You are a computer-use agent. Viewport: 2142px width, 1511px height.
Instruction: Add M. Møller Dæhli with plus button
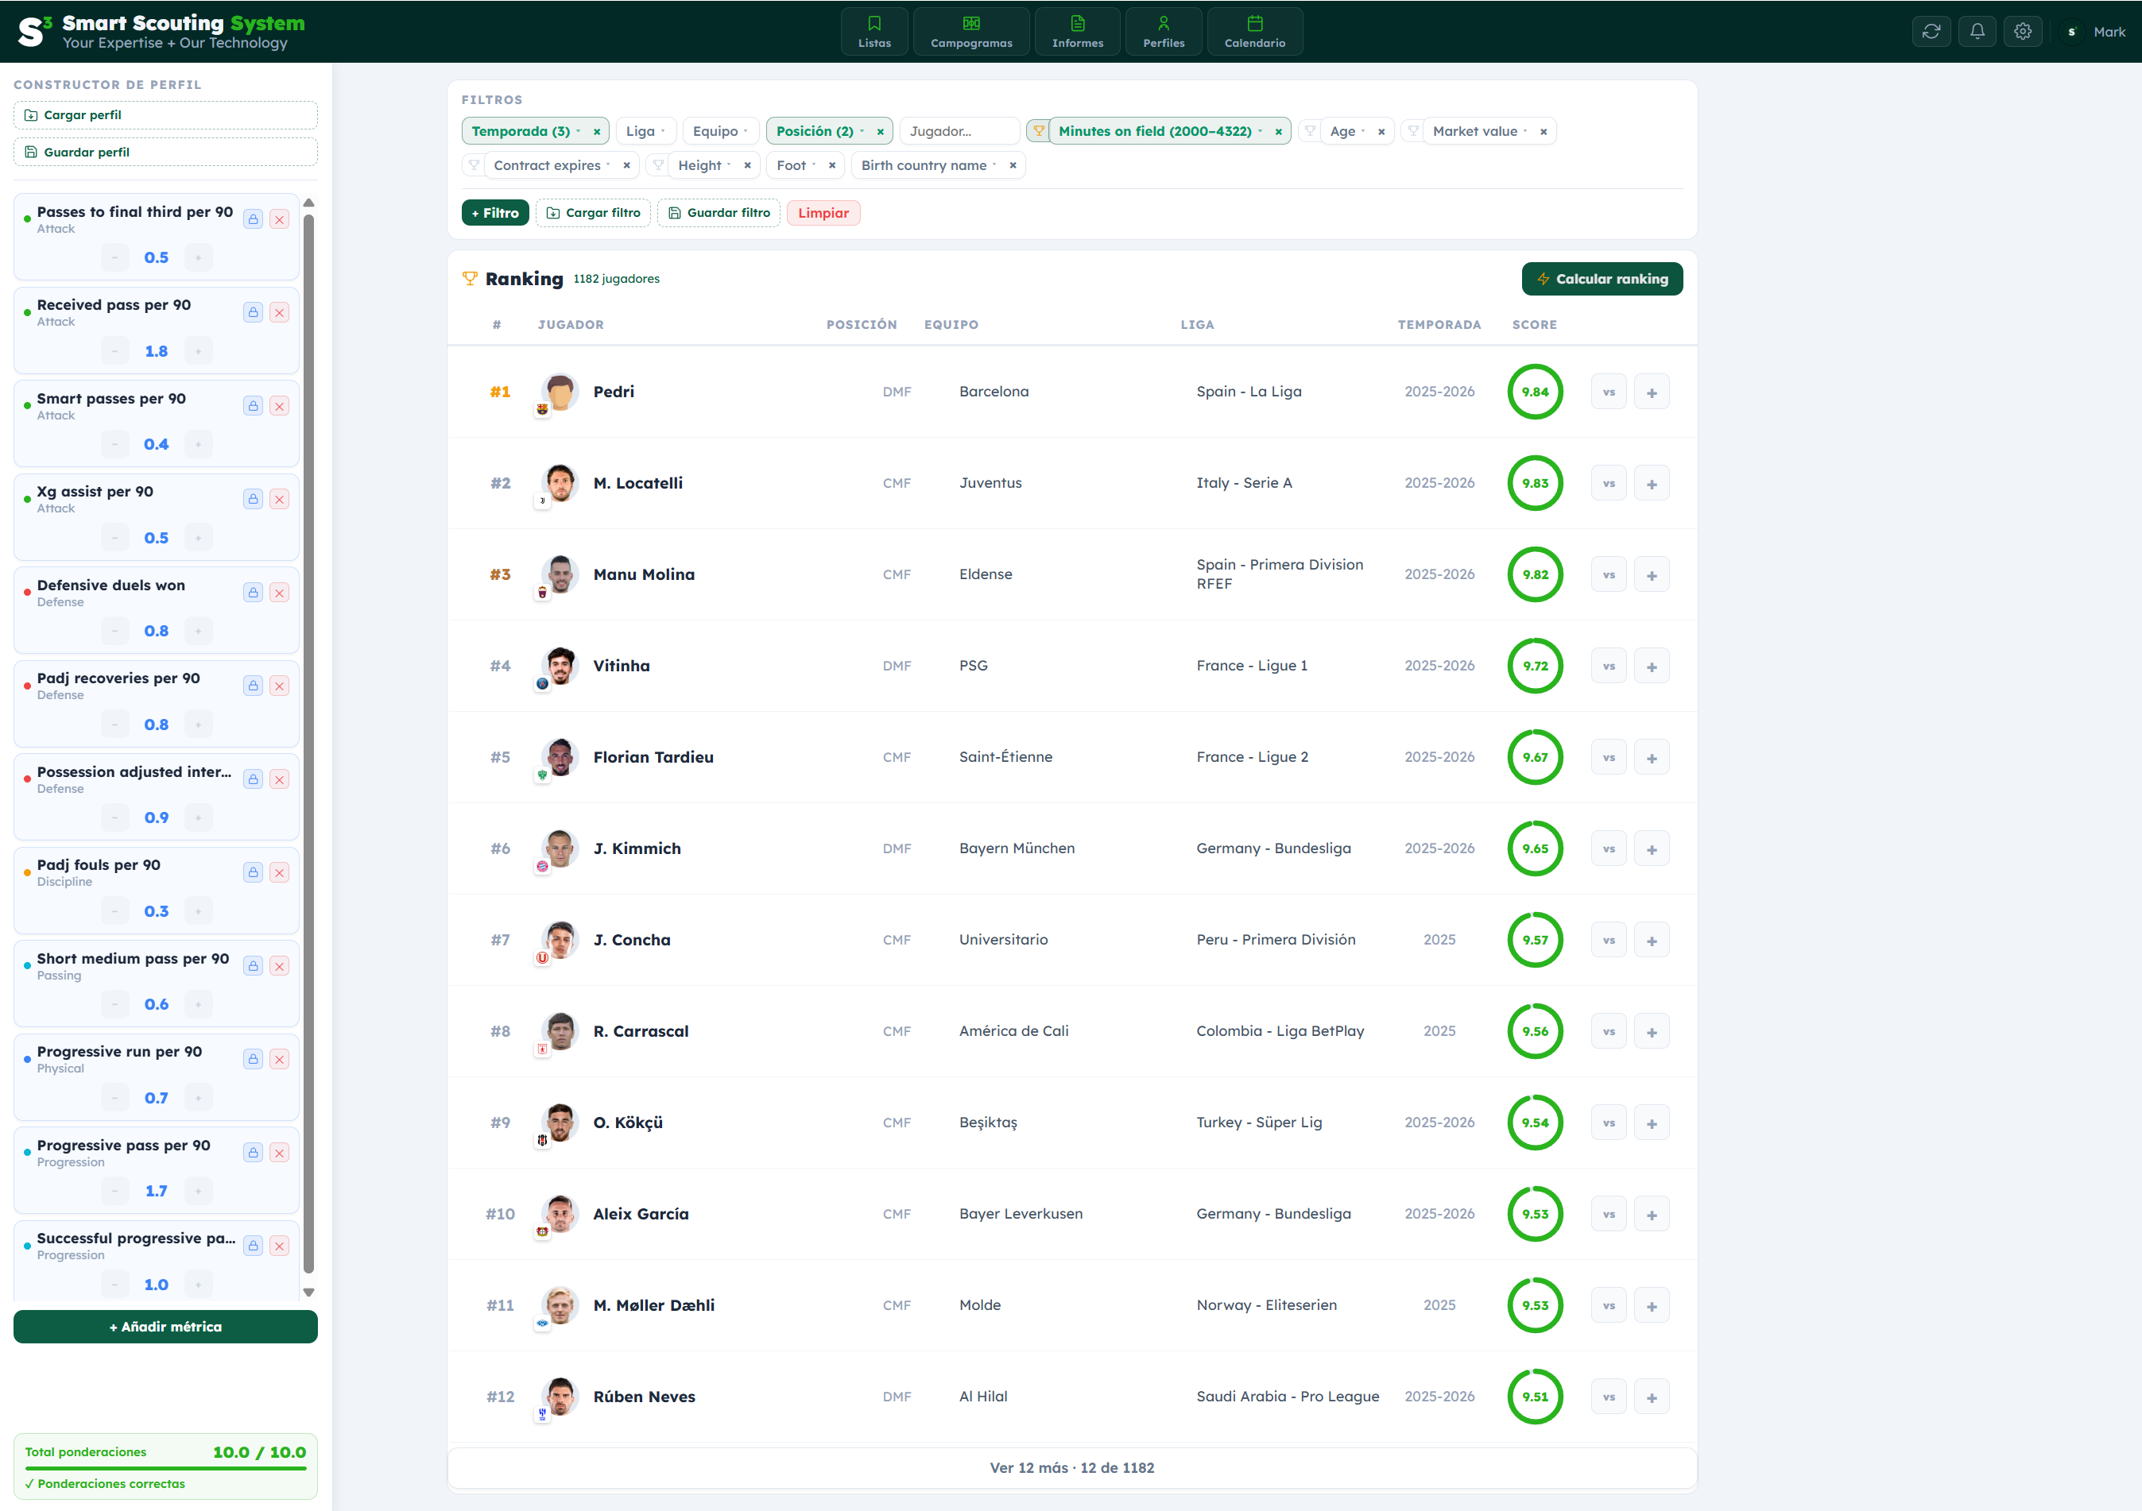1652,1306
